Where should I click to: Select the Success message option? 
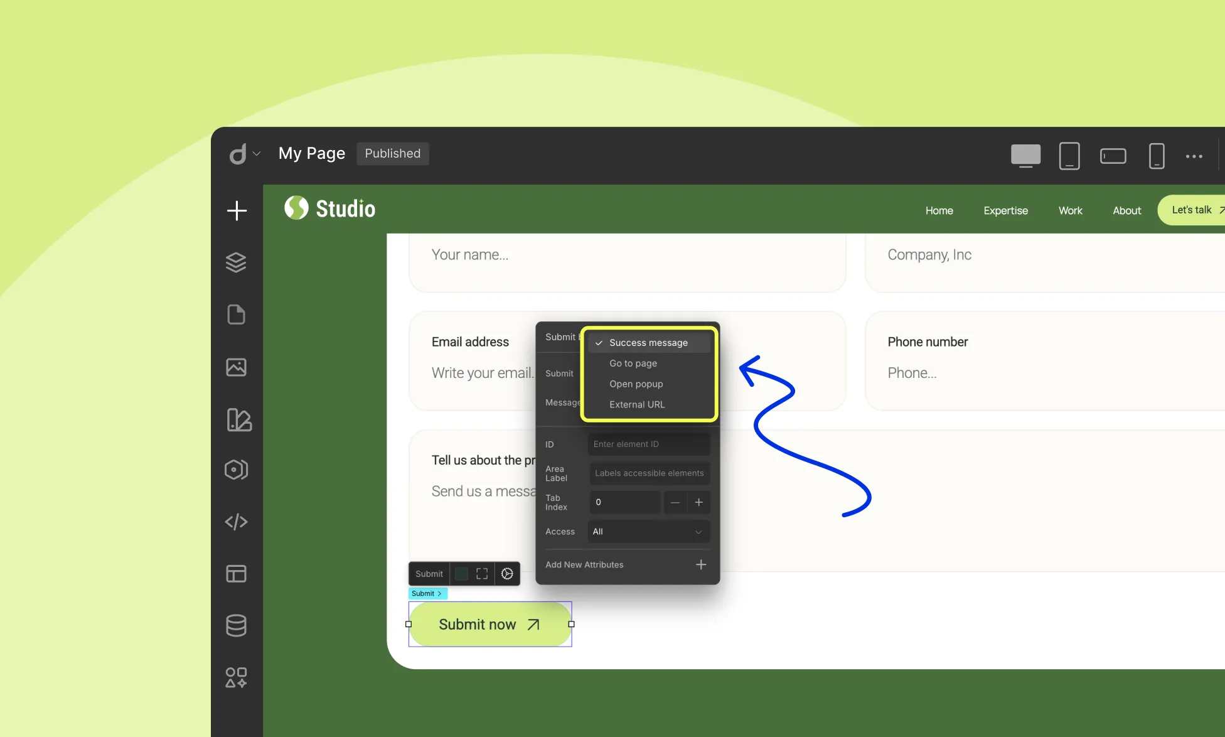tap(649, 343)
